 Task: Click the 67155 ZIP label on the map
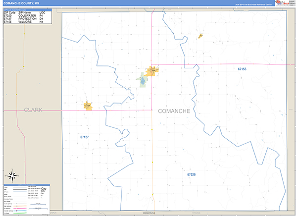click(x=242, y=69)
